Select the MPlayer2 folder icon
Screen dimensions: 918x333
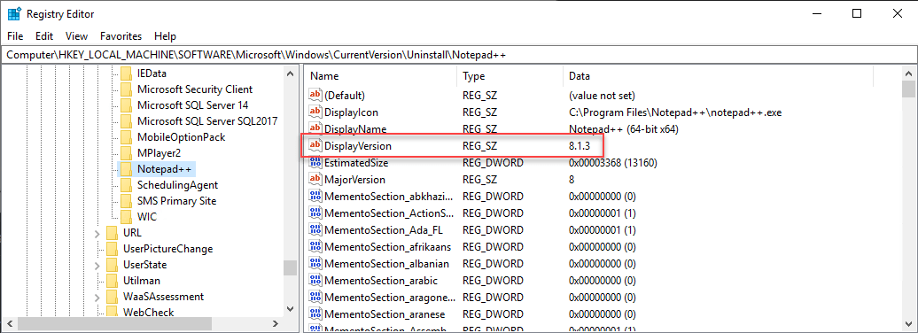tap(126, 152)
